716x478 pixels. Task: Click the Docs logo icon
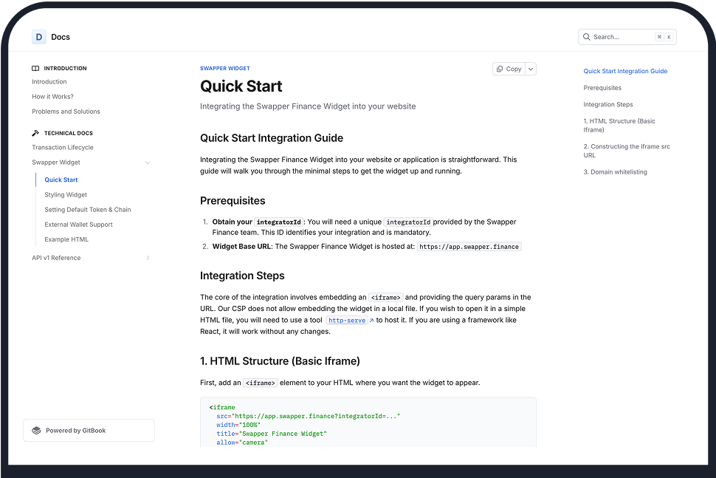38,37
